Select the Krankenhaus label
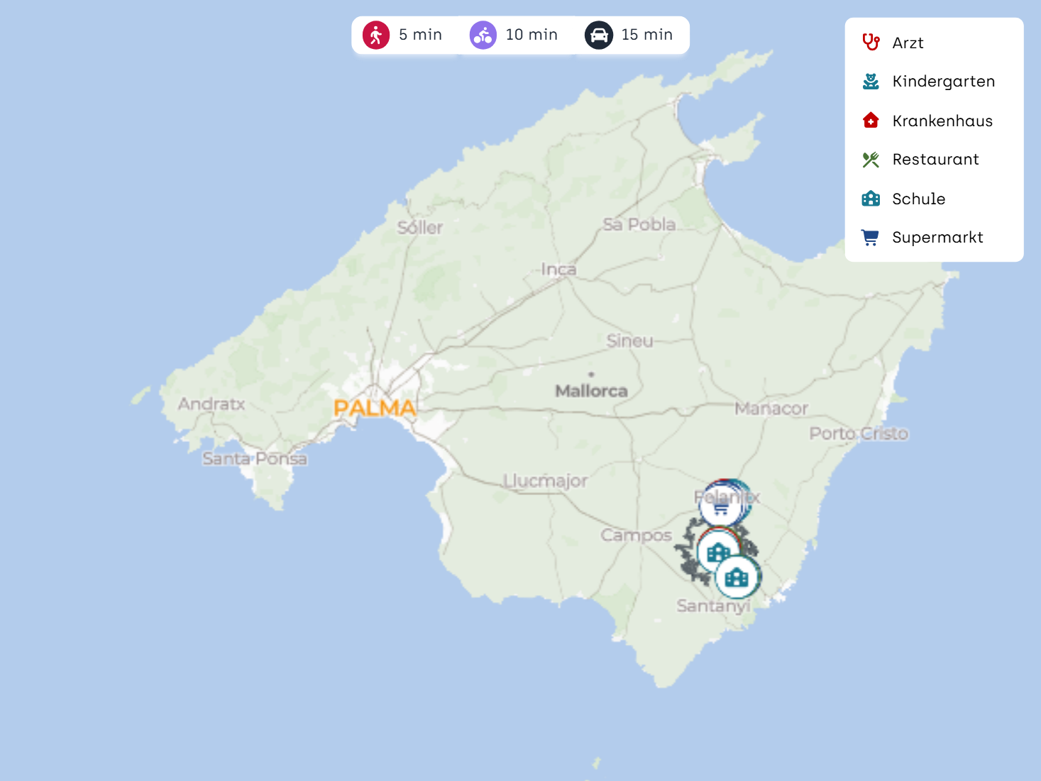The height and width of the screenshot is (781, 1041). [x=942, y=121]
